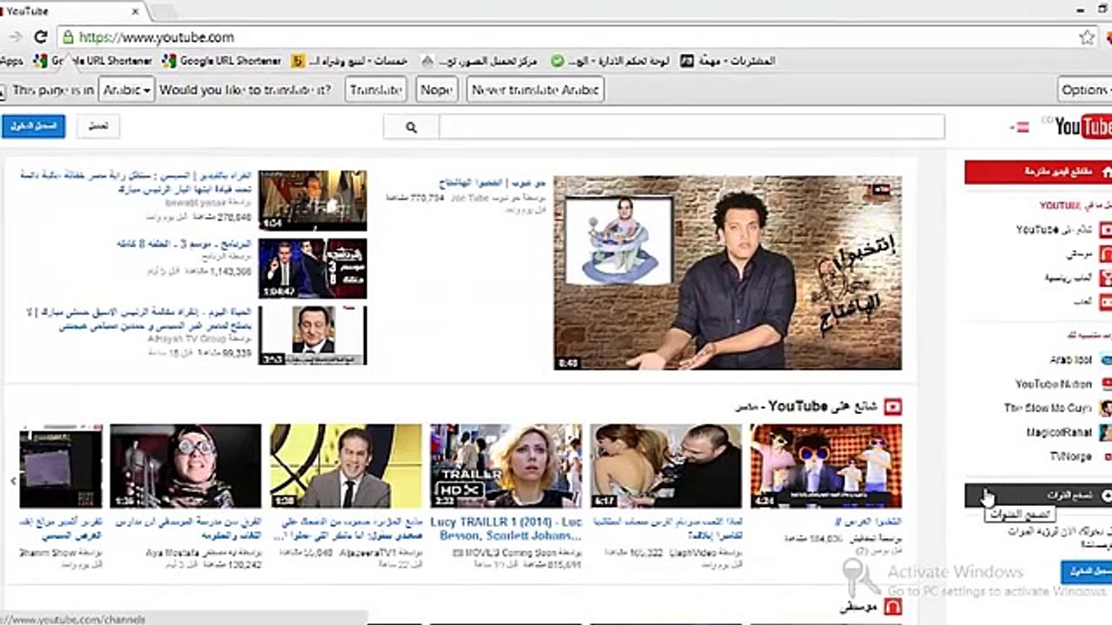Open the YouTube Nation channel
1112x625 pixels.
[x=1053, y=384]
